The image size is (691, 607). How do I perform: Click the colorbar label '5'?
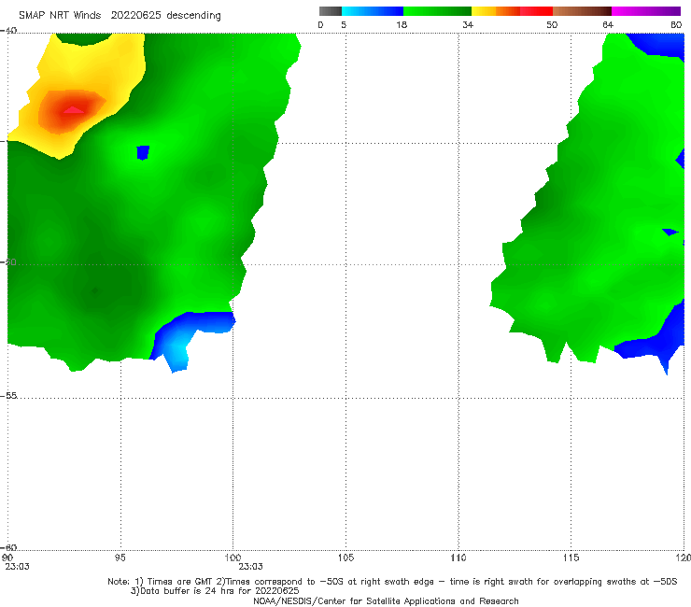(x=344, y=24)
